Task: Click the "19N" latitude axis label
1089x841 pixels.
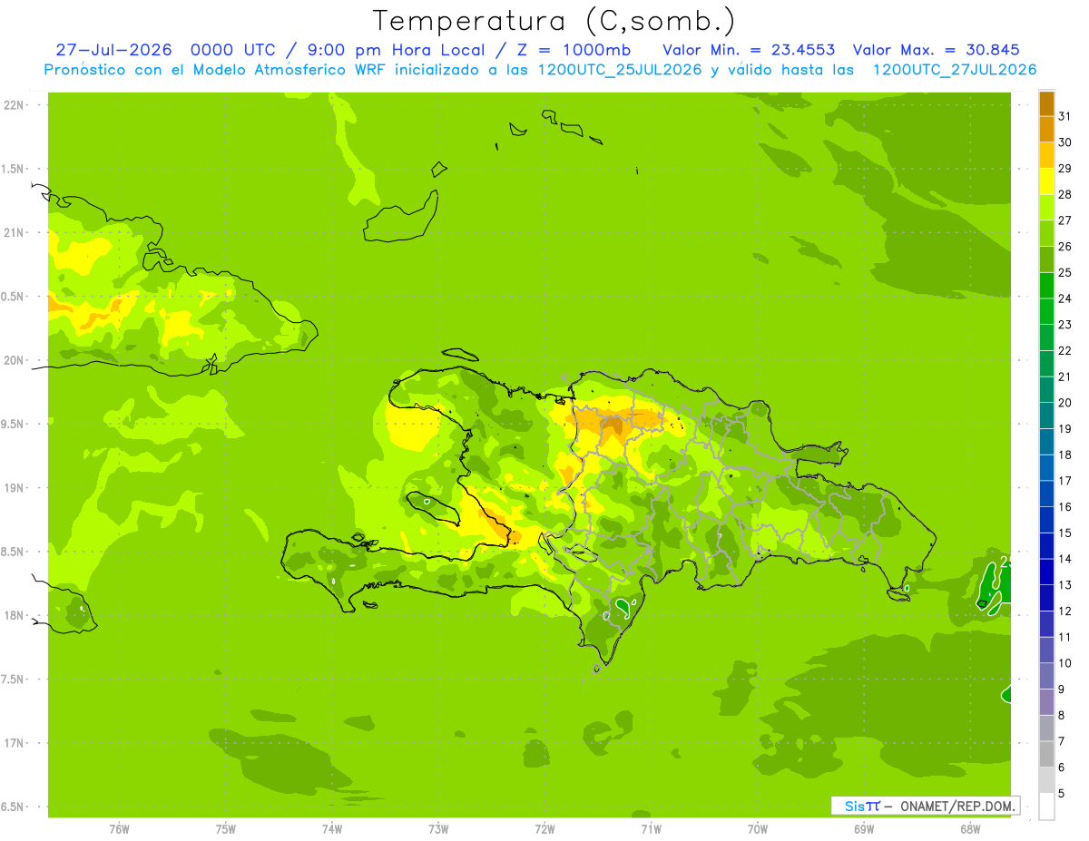Action: click(x=15, y=487)
